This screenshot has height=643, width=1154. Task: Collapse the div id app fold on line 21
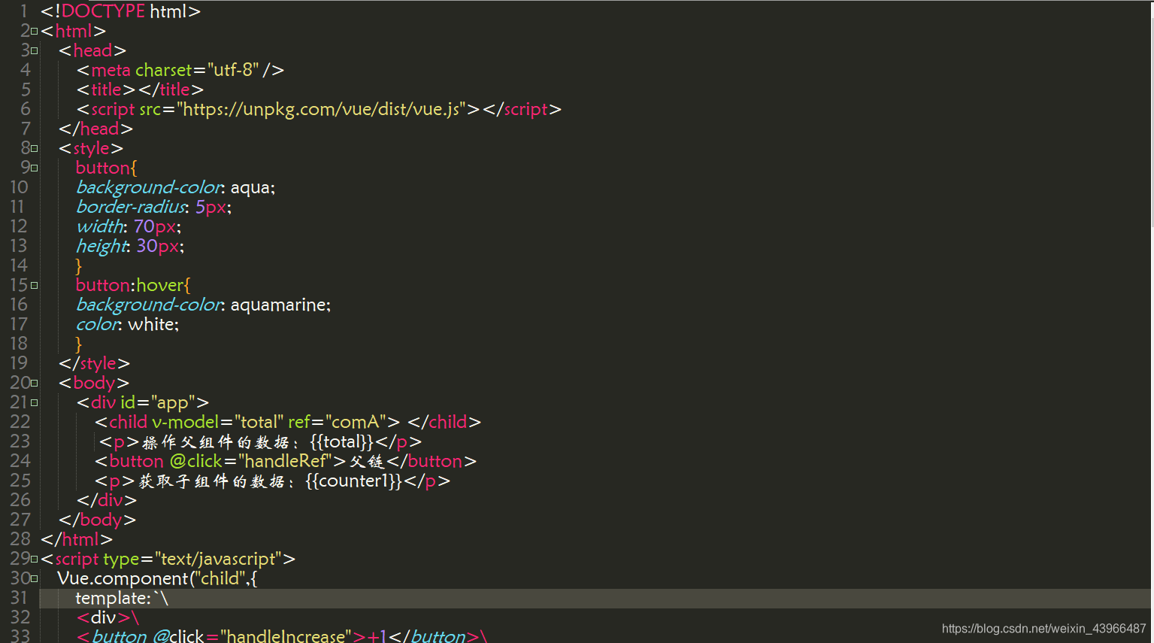point(34,403)
